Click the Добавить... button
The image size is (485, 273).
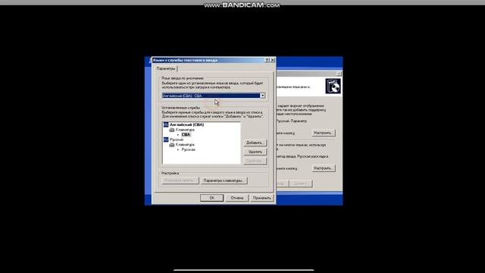255,143
